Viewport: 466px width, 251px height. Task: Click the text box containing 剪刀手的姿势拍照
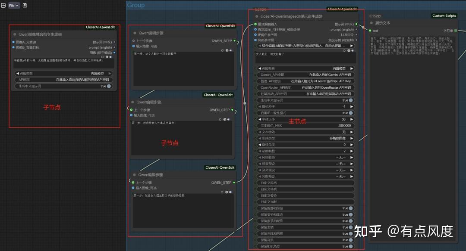[183, 211]
